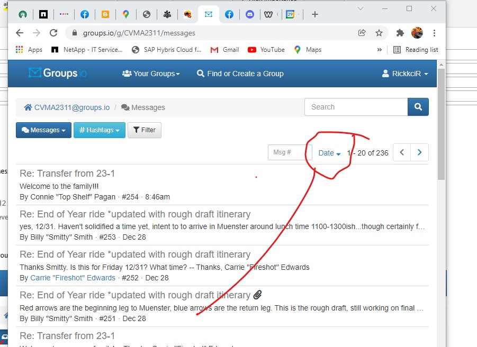Open the SAP Hybris Cloud bookmark
Screen dimensions: 477x347
pyautogui.click(x=167, y=50)
